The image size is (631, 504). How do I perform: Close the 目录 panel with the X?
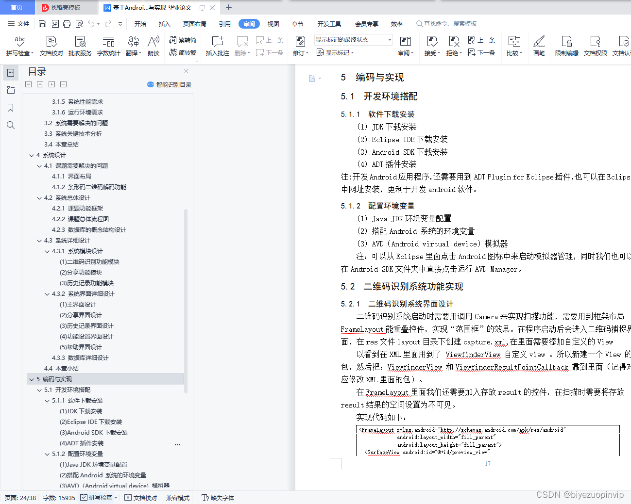pyautogui.click(x=186, y=71)
